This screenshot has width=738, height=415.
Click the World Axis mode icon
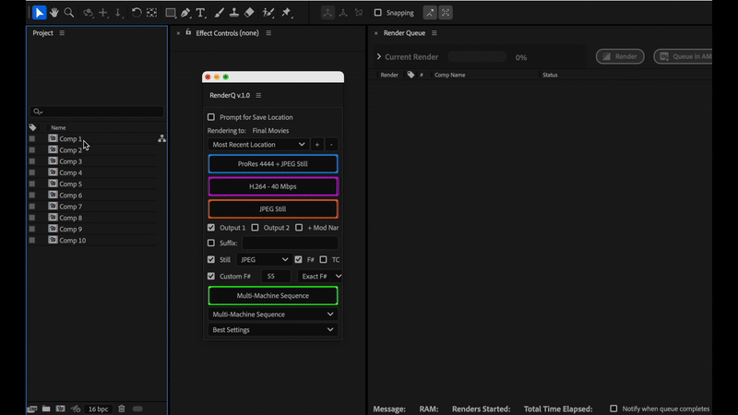tap(343, 13)
